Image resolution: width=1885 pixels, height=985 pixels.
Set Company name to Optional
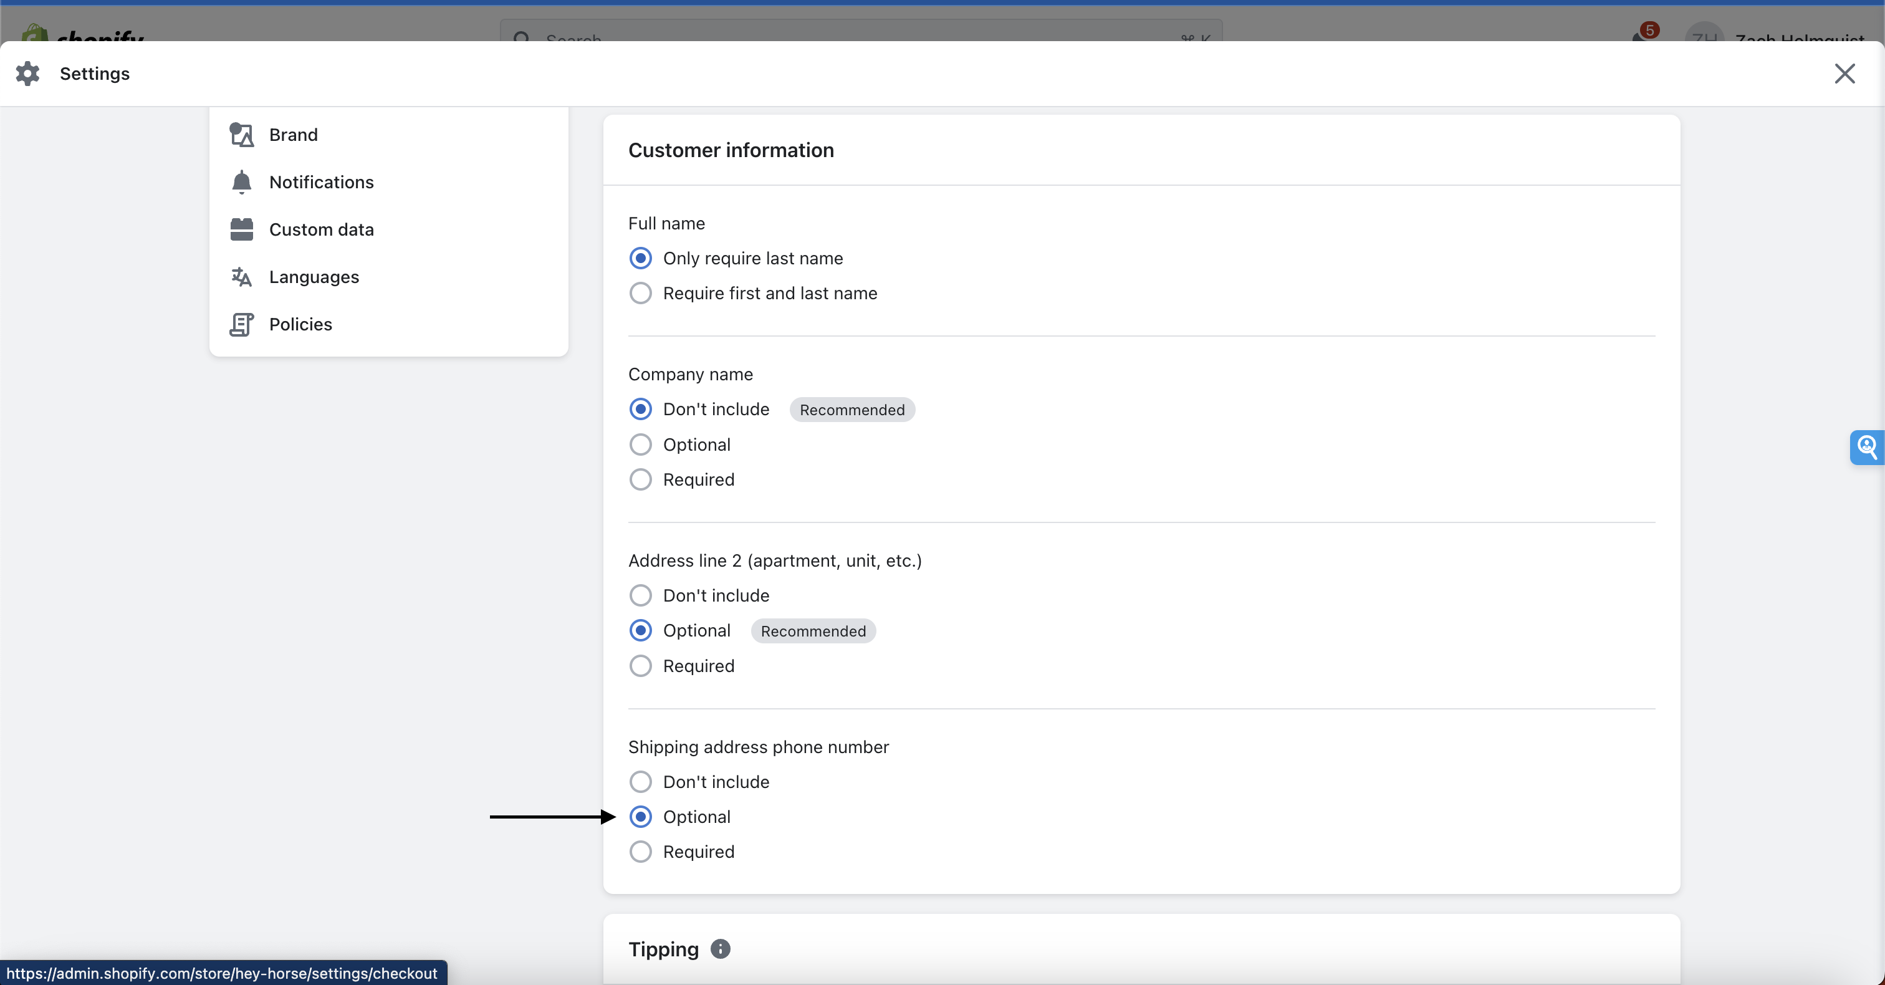[x=640, y=445]
